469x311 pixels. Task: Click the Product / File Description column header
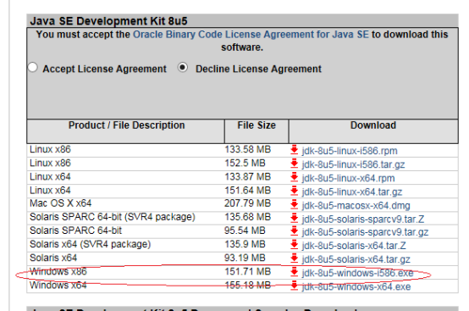pyautogui.click(x=126, y=125)
